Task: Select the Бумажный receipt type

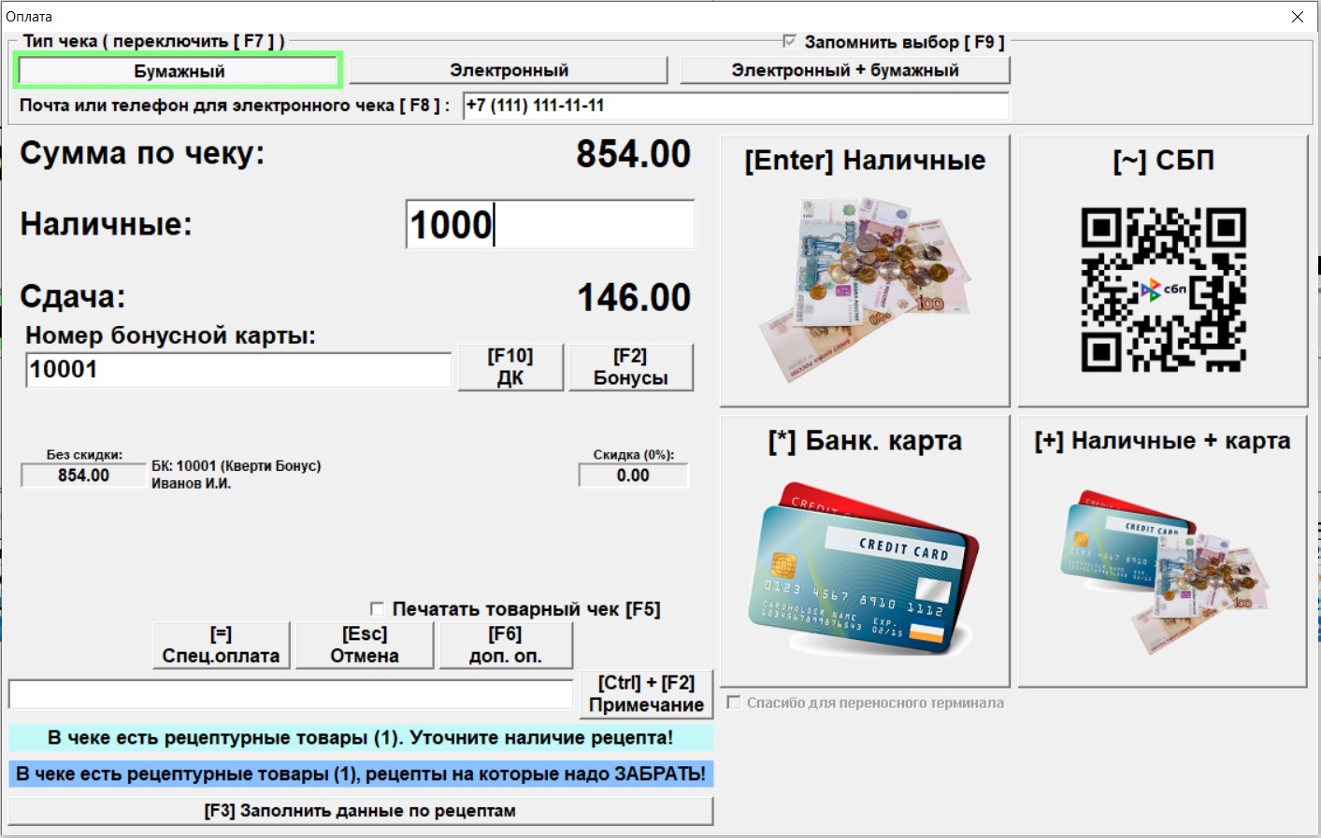Action: pyautogui.click(x=178, y=69)
